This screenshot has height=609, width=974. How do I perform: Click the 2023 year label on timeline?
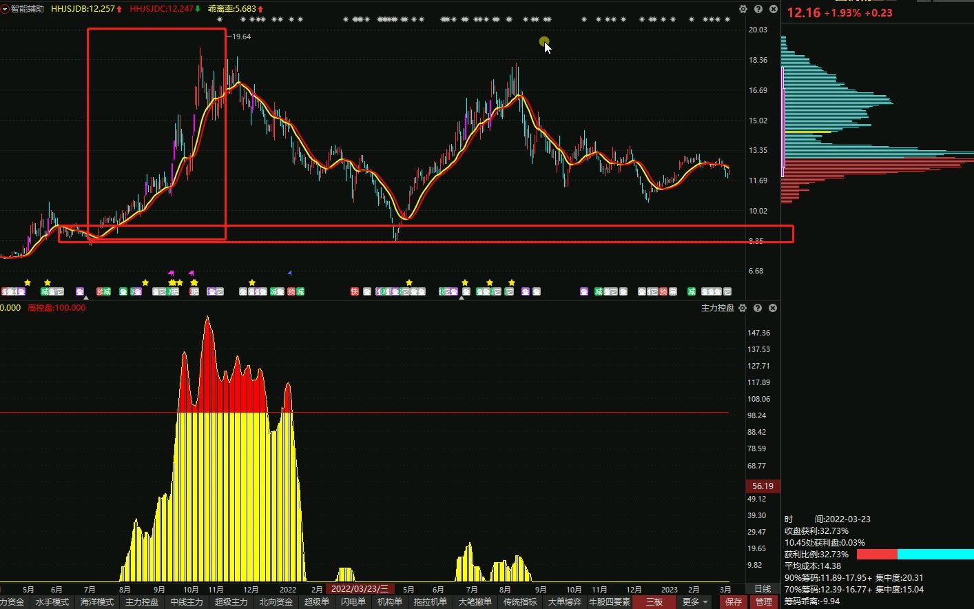(670, 590)
